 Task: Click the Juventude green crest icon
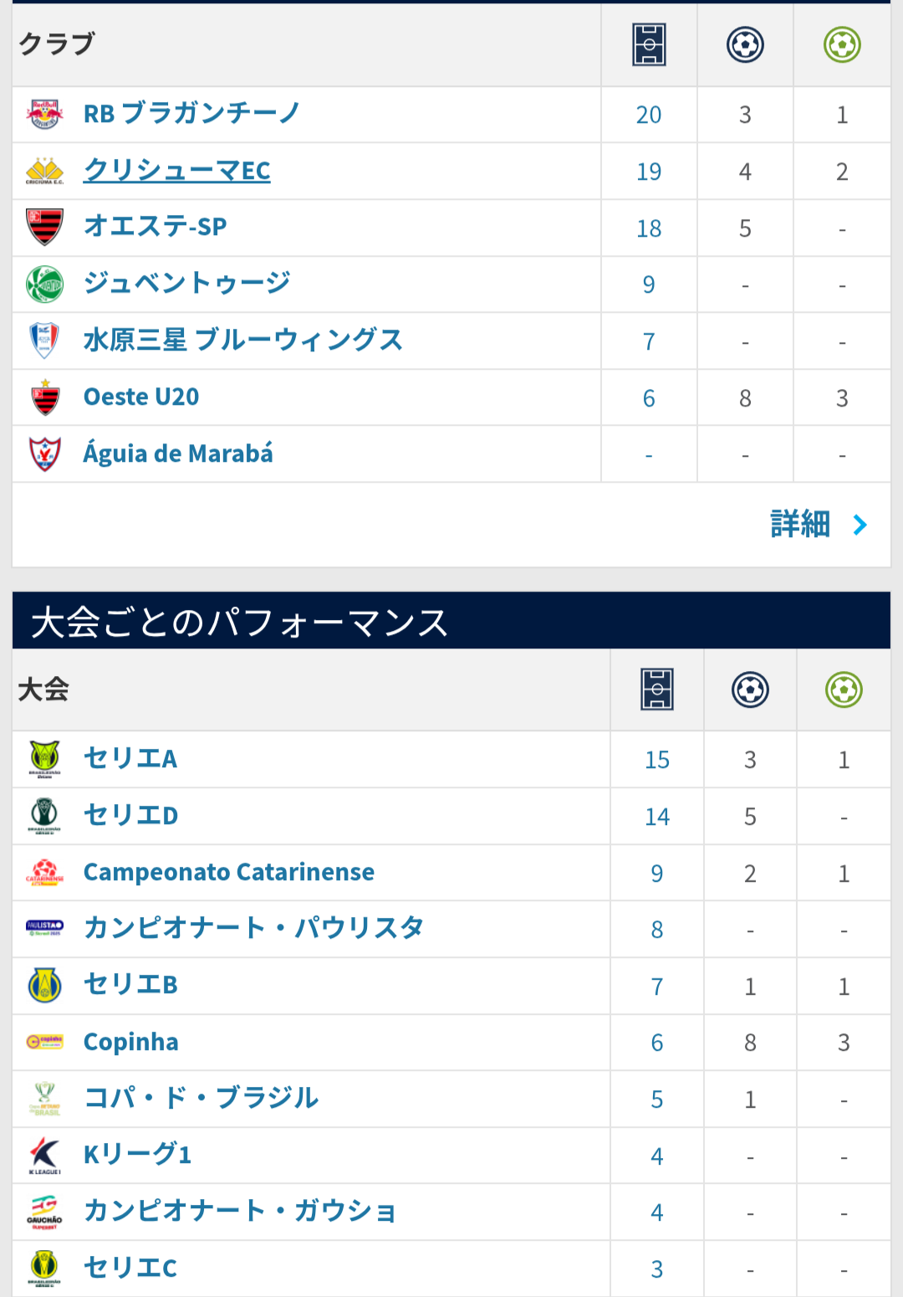(45, 285)
